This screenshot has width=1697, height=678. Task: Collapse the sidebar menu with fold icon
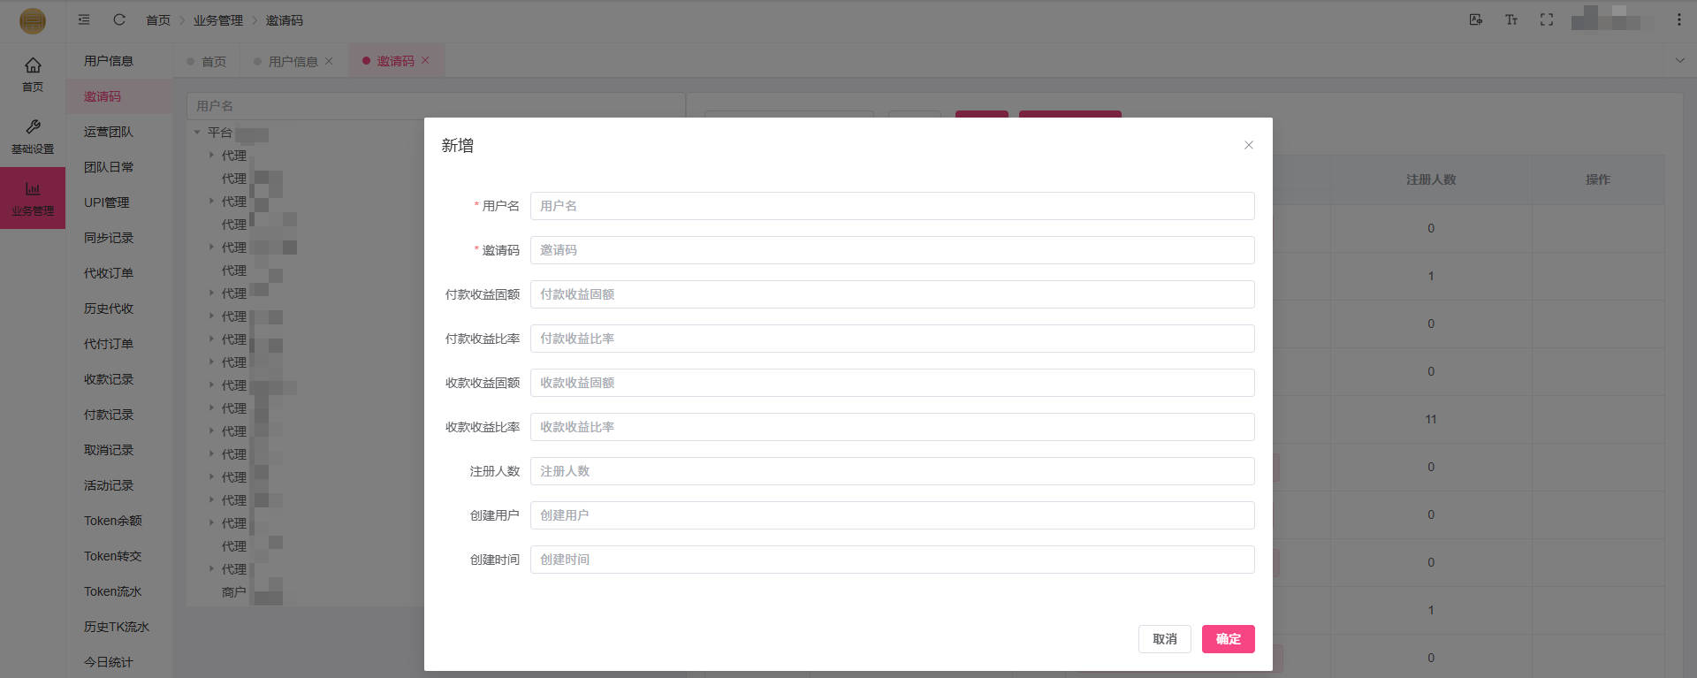pyautogui.click(x=84, y=19)
